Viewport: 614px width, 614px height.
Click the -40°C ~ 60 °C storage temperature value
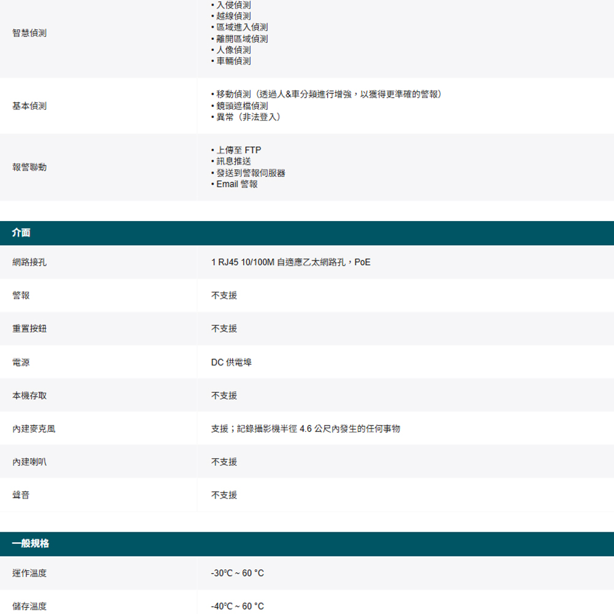[x=237, y=606]
